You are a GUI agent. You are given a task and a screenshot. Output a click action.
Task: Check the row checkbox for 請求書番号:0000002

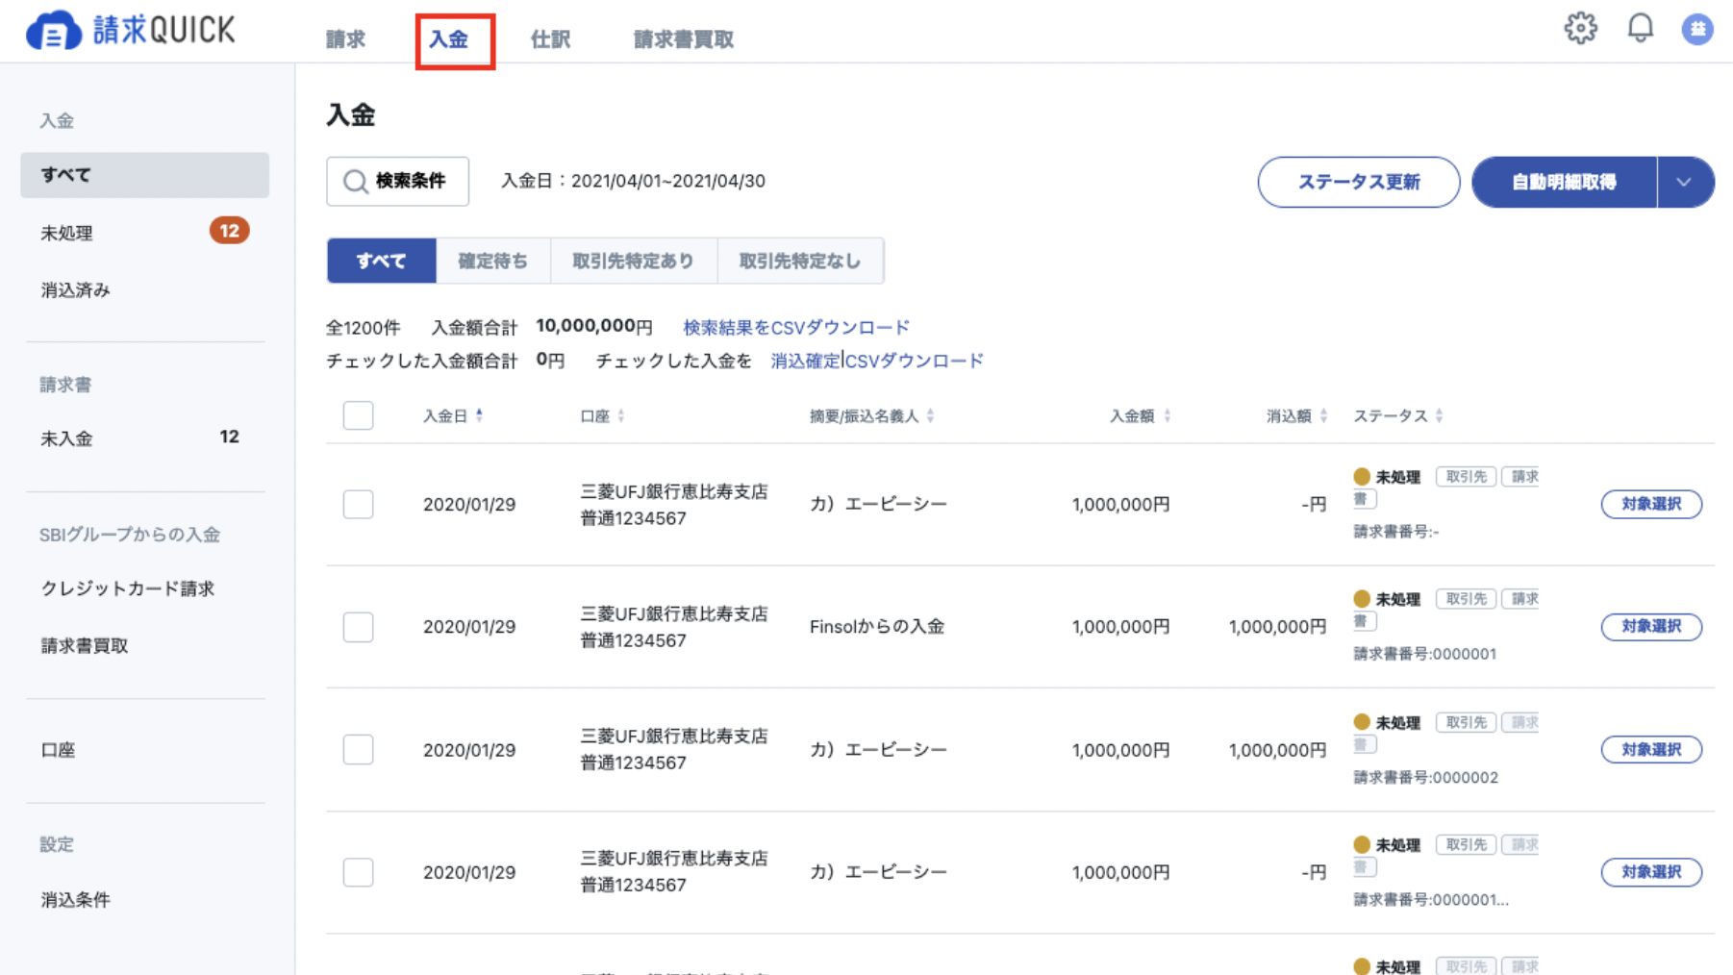pyautogui.click(x=358, y=749)
